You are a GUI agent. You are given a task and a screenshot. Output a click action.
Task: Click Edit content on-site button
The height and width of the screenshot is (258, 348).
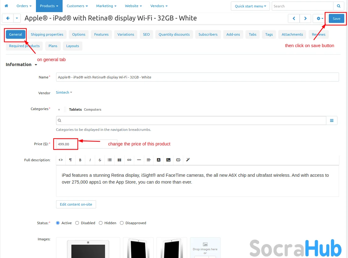click(76, 204)
